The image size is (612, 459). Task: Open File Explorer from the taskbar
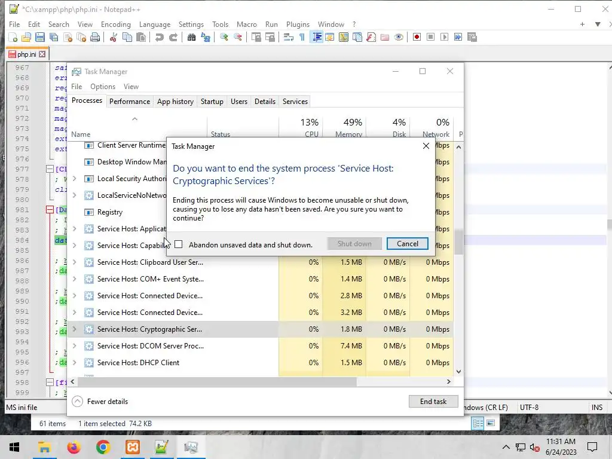pos(44,447)
